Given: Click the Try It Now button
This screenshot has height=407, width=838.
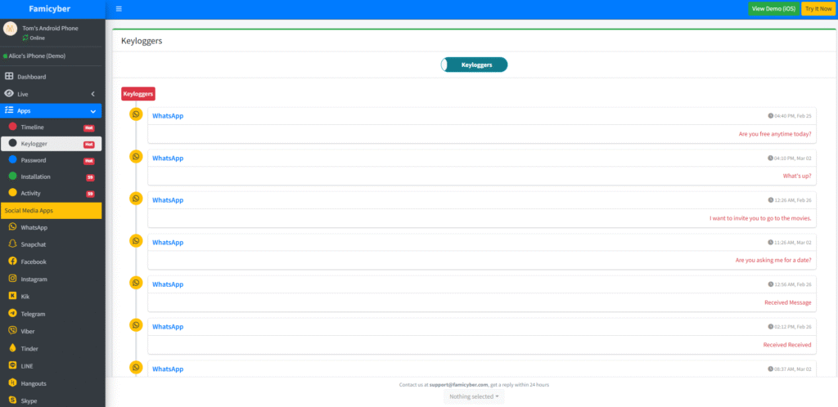Looking at the screenshot, I should 818,8.
